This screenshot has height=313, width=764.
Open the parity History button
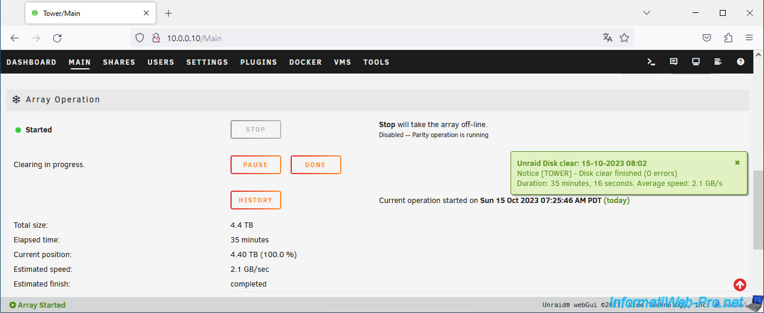[255, 200]
